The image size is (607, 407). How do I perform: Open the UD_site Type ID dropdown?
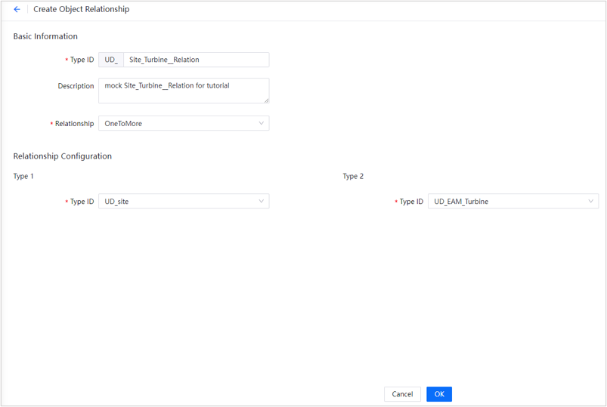(178, 202)
